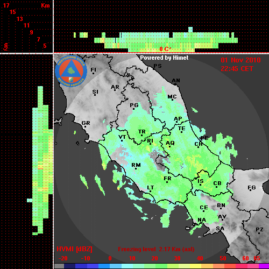
Task: Click the PE city label
Action: 204,138
